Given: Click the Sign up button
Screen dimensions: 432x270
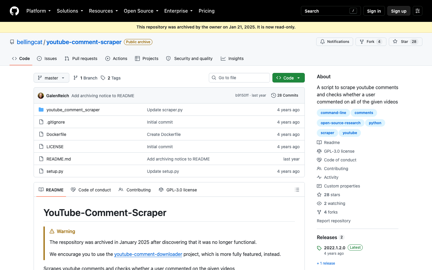Looking at the screenshot, I should tap(399, 11).
